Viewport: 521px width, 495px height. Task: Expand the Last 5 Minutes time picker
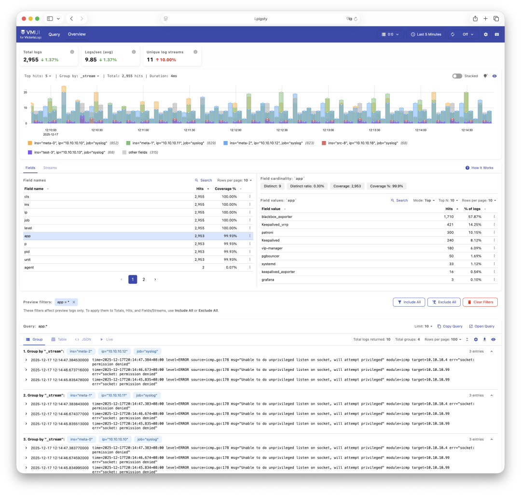pyautogui.click(x=426, y=34)
